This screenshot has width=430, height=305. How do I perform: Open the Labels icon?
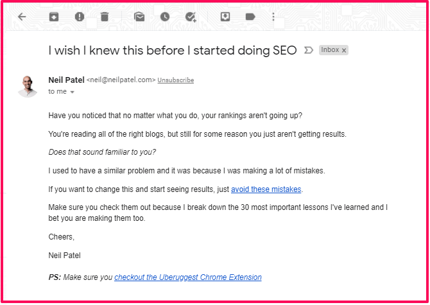250,17
